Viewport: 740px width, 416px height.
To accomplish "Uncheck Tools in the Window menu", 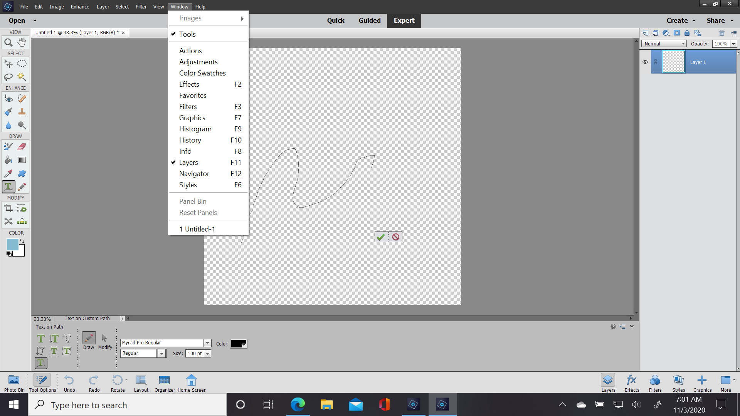I will click(x=188, y=34).
